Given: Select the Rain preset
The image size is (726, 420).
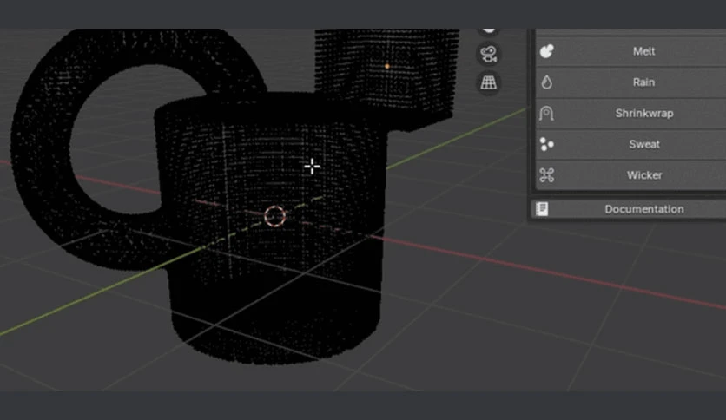Looking at the screenshot, I should pyautogui.click(x=630, y=82).
